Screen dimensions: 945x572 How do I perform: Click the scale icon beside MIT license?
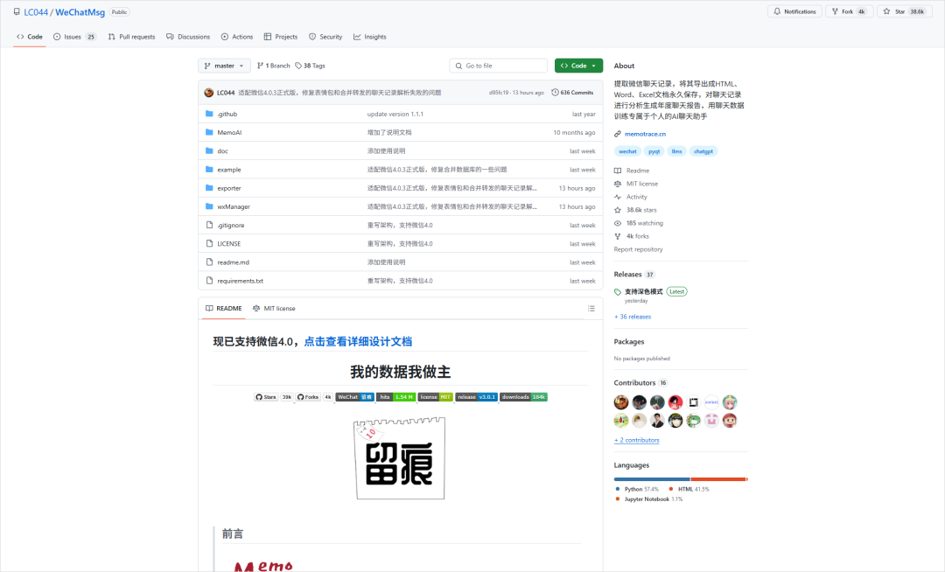coord(619,183)
